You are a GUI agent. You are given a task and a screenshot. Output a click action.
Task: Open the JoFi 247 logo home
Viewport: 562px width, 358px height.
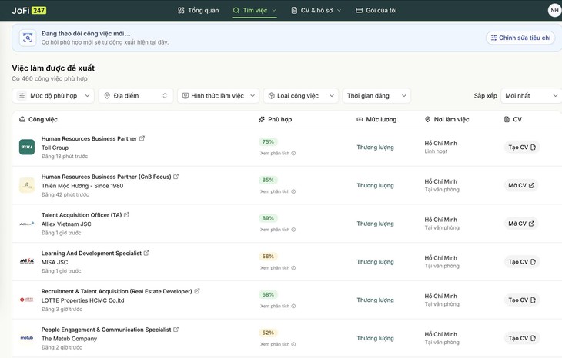(x=29, y=11)
